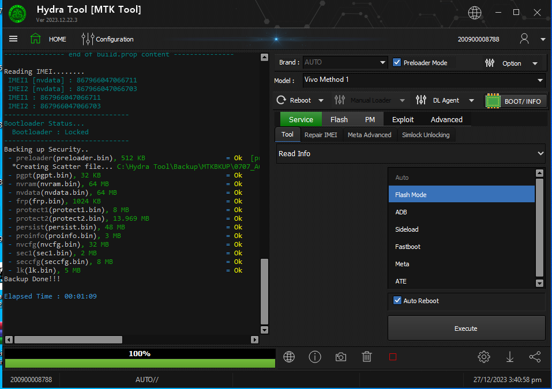Click the BOOT/ INFO chip button

(x=516, y=101)
